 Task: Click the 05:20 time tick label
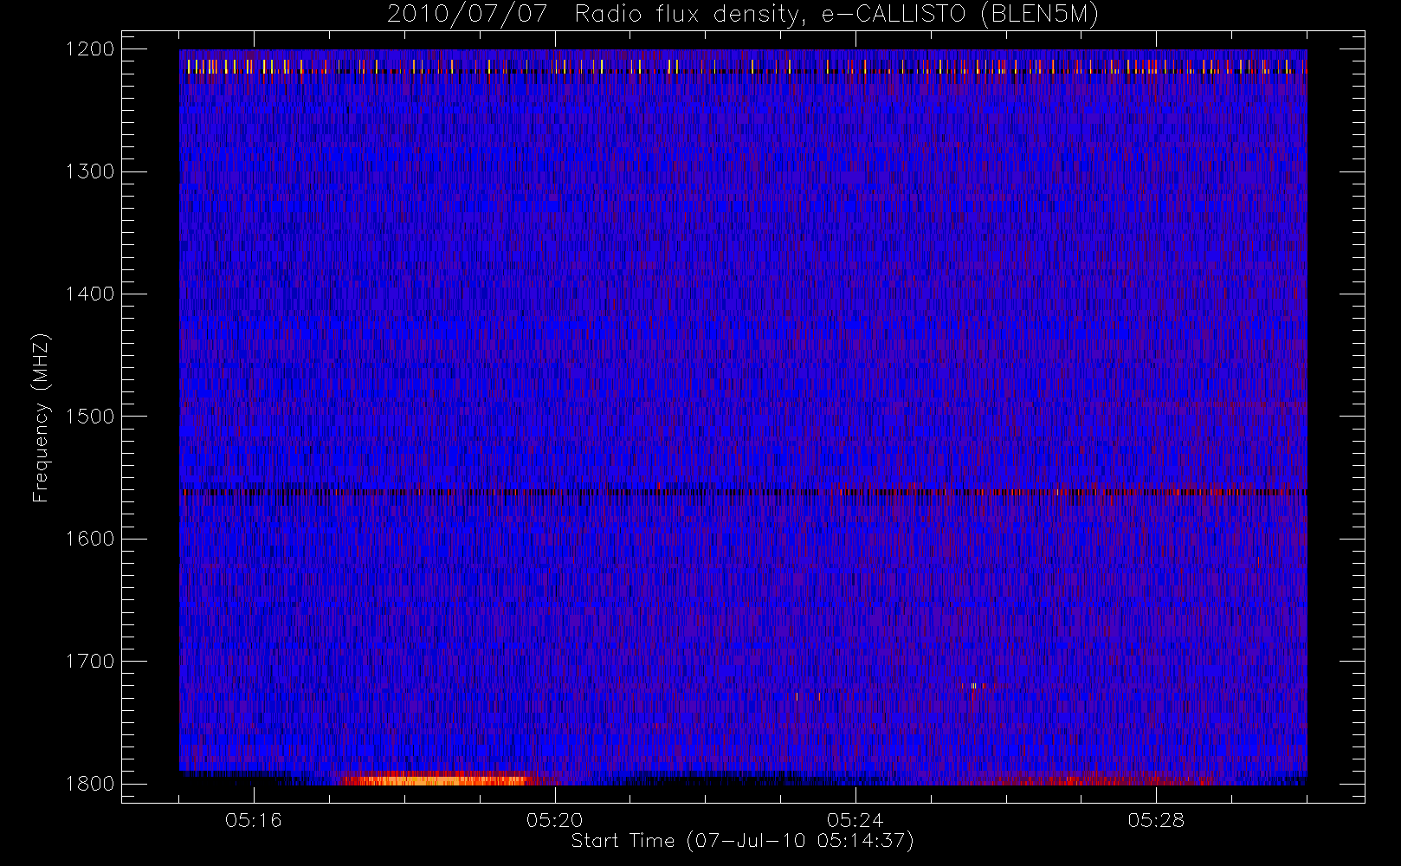(x=555, y=819)
